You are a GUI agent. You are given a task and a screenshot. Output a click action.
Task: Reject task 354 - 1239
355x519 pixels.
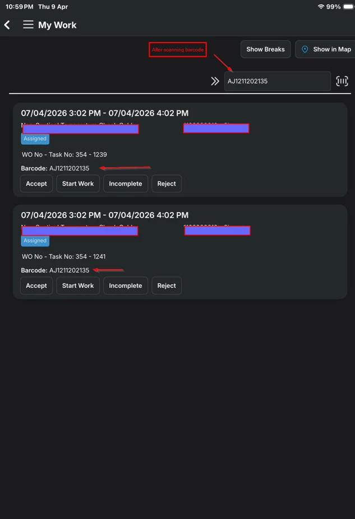pyautogui.click(x=167, y=183)
